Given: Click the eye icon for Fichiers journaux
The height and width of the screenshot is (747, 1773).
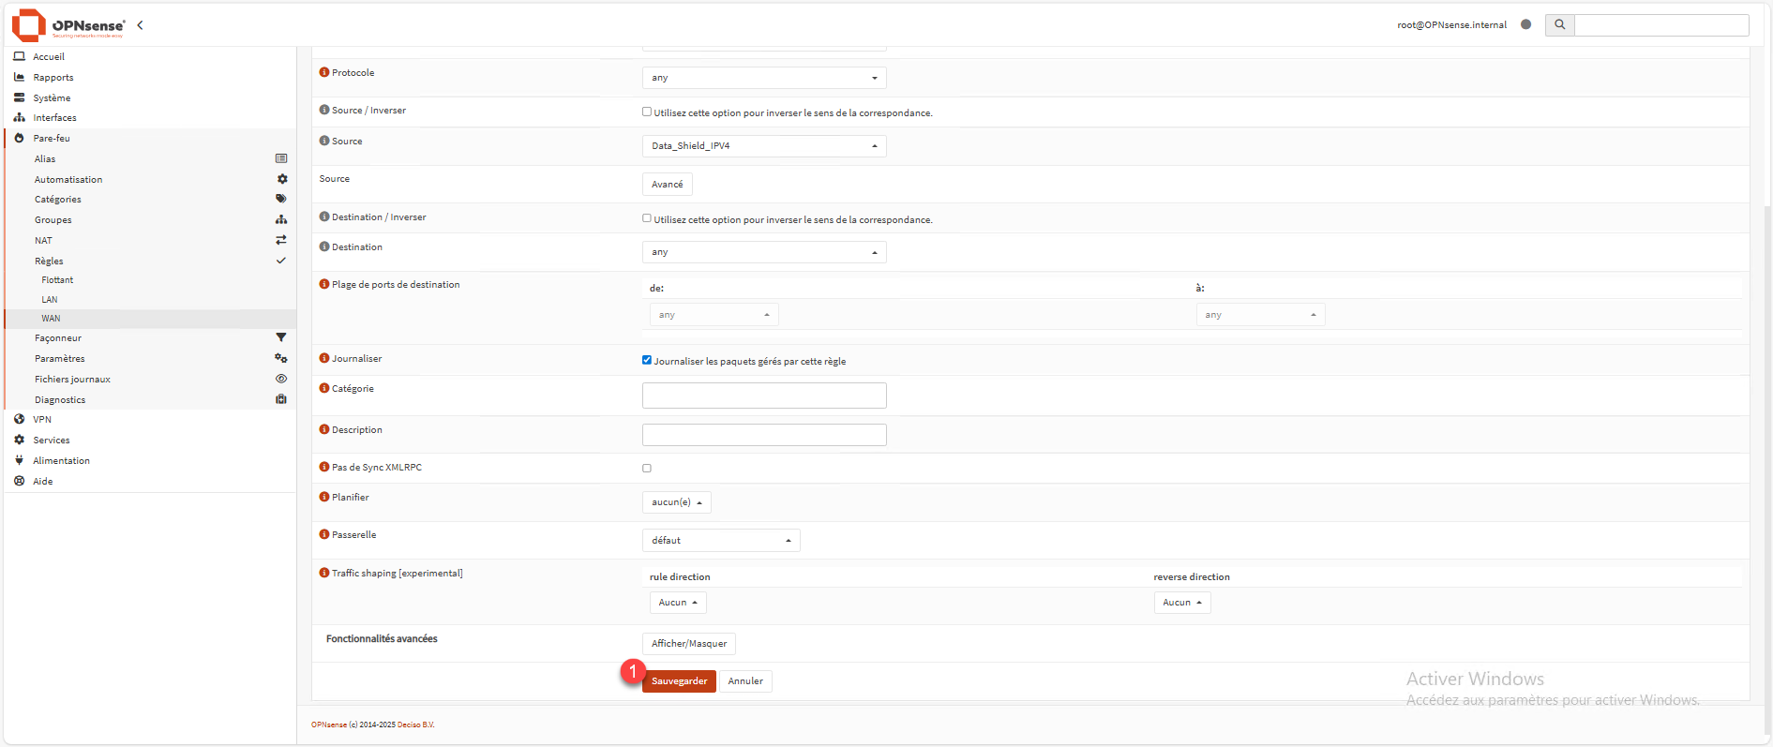Looking at the screenshot, I should [x=280, y=379].
